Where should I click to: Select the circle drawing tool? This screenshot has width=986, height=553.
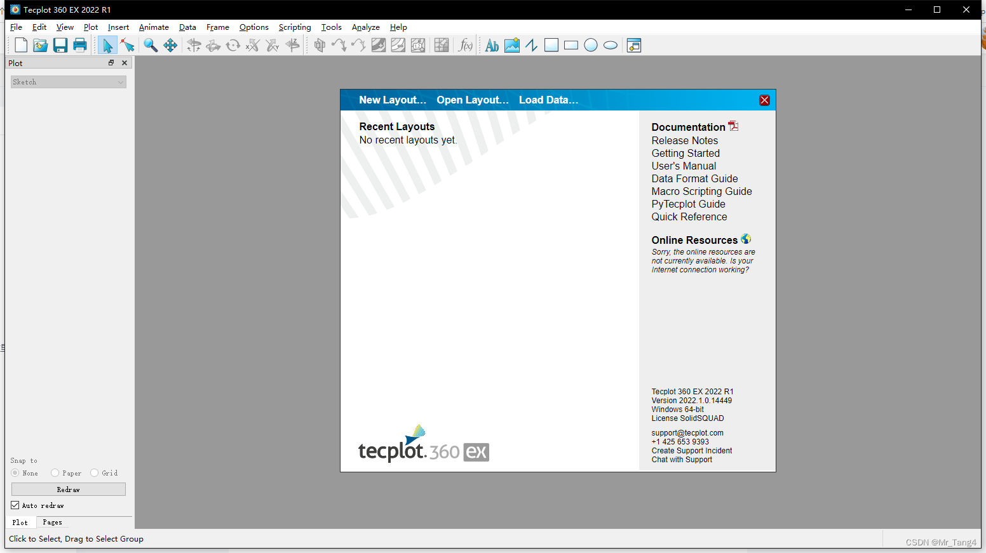(x=590, y=45)
